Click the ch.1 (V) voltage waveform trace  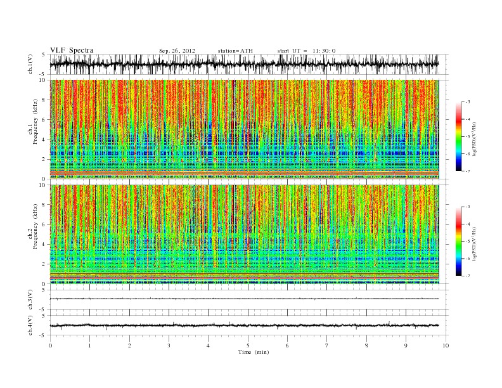(244, 64)
